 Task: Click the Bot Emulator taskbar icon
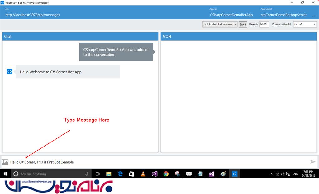click(235, 174)
